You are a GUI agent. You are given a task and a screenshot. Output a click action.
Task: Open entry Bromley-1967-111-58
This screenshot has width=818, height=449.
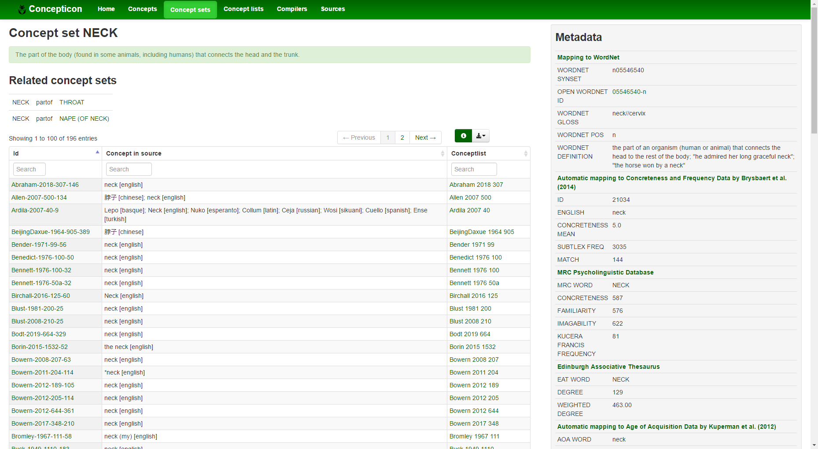[x=41, y=436]
